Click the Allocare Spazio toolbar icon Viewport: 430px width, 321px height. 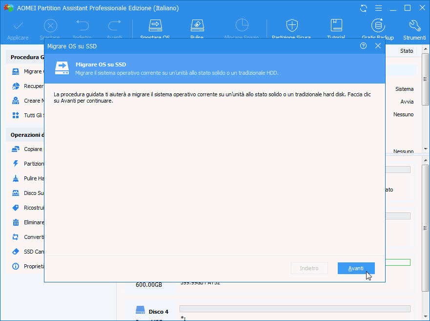[242, 25]
